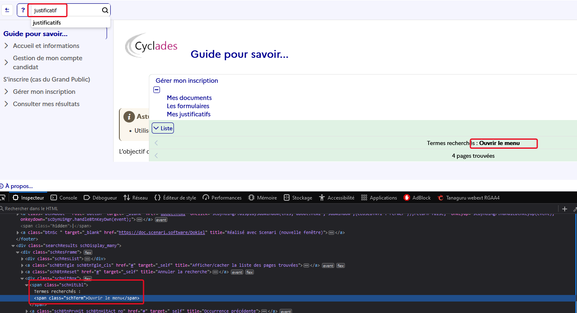Open Tanaguru webext RGAA4 panel

tap(468, 198)
